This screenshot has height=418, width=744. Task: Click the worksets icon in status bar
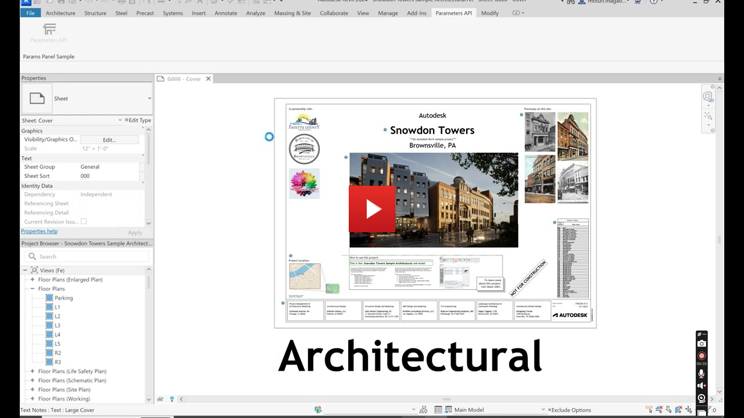click(x=318, y=410)
